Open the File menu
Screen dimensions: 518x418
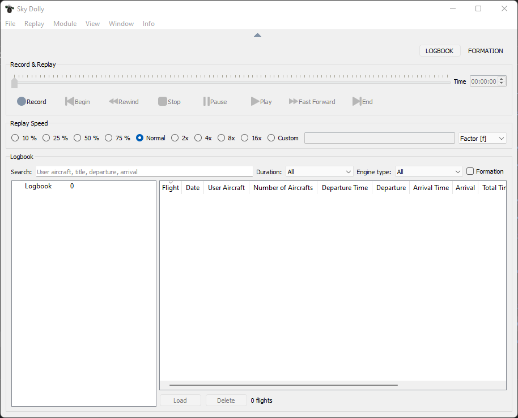[10, 24]
